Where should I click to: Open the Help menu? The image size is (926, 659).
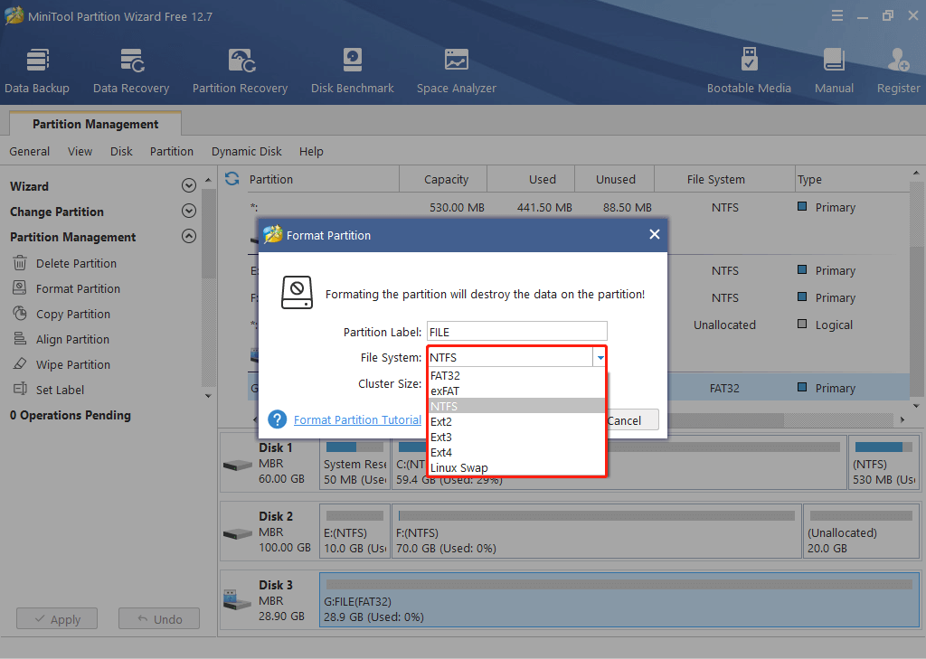[311, 151]
